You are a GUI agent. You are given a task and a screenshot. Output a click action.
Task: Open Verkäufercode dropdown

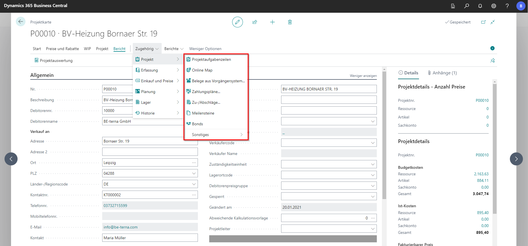tap(373, 143)
